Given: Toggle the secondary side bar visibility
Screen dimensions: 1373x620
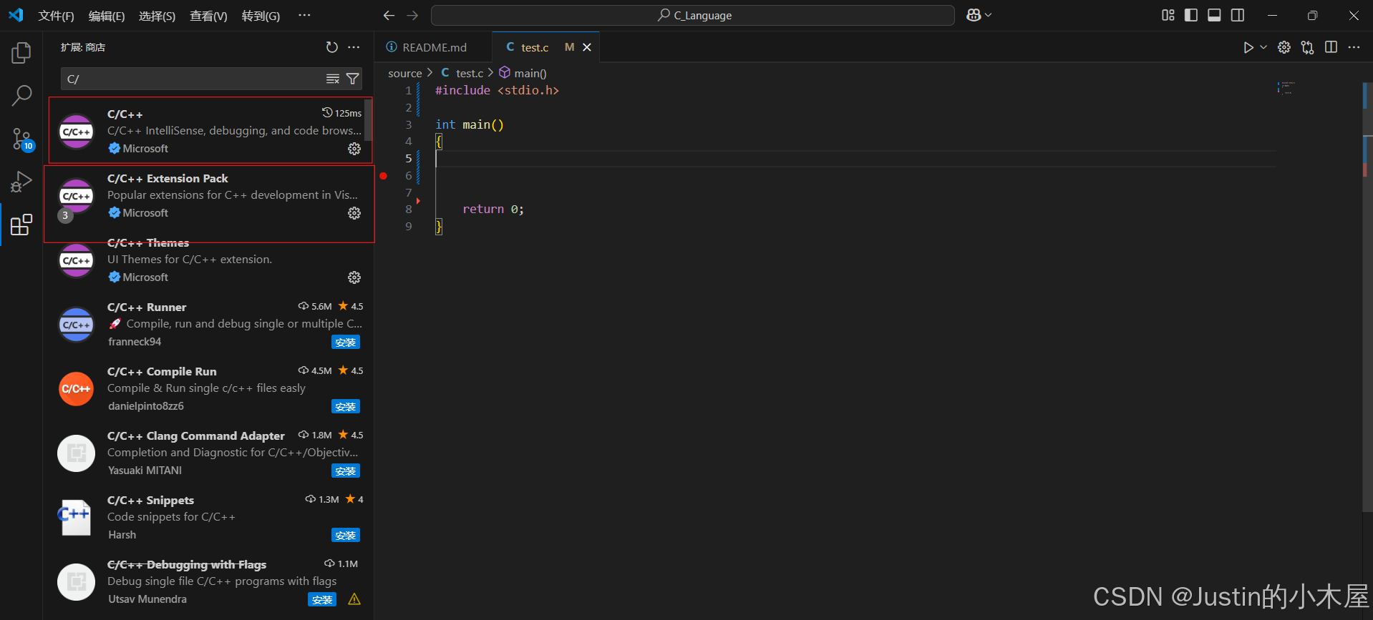Looking at the screenshot, I should pos(1238,15).
